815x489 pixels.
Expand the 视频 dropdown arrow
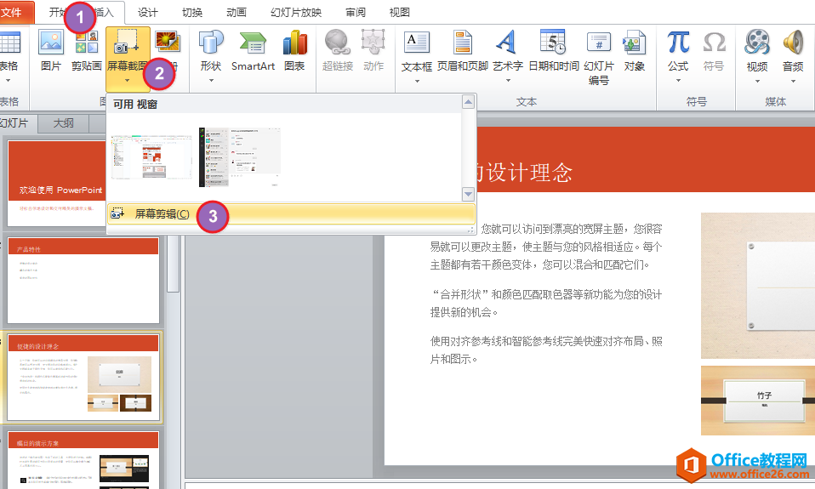[x=757, y=81]
